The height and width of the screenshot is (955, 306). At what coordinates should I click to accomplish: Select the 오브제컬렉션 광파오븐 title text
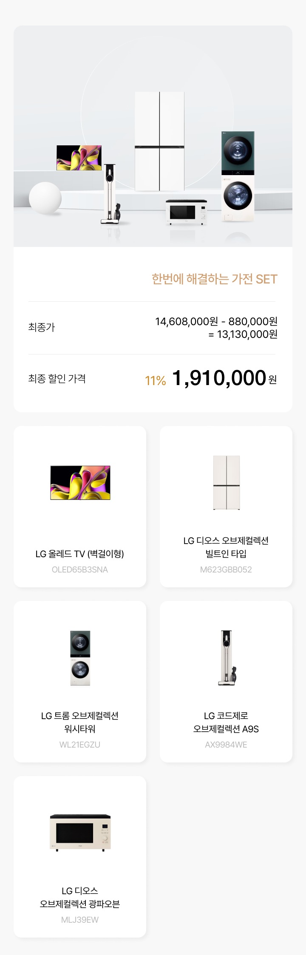pyautogui.click(x=80, y=904)
